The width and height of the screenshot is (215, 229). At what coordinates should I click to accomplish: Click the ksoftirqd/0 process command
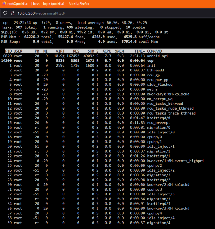pyautogui.click(x=159, y=118)
